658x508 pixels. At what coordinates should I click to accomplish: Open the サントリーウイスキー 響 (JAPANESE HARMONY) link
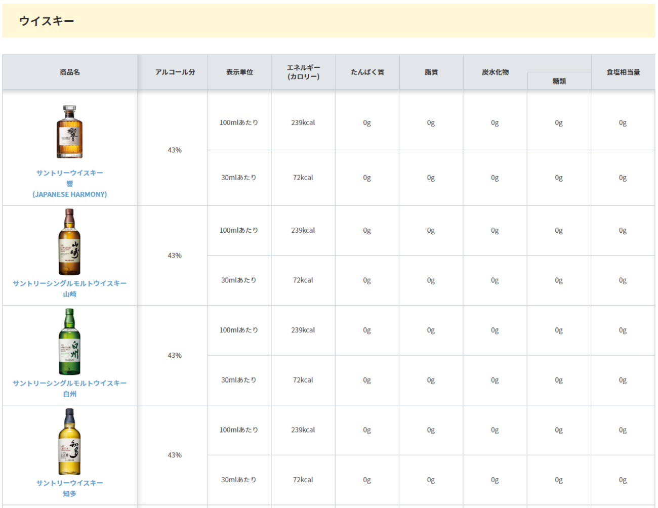click(x=70, y=184)
